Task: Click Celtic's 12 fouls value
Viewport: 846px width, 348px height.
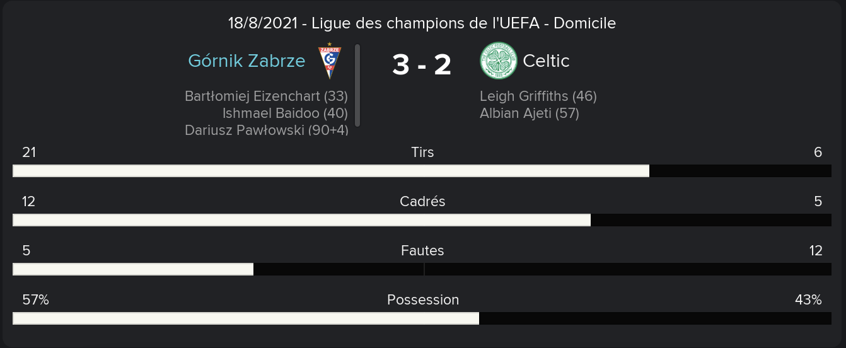Action: pos(816,251)
